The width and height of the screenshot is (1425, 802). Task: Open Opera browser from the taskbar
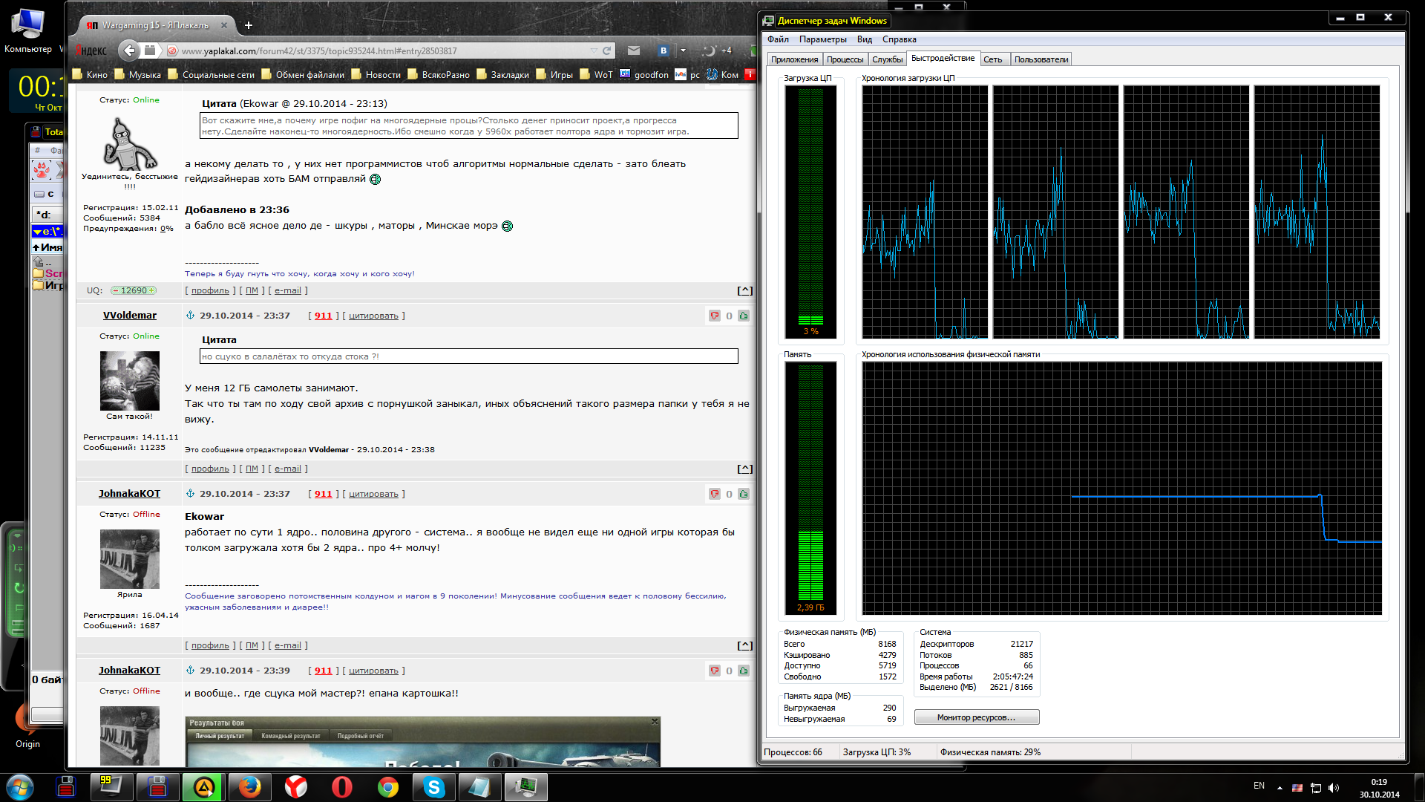coord(342,787)
